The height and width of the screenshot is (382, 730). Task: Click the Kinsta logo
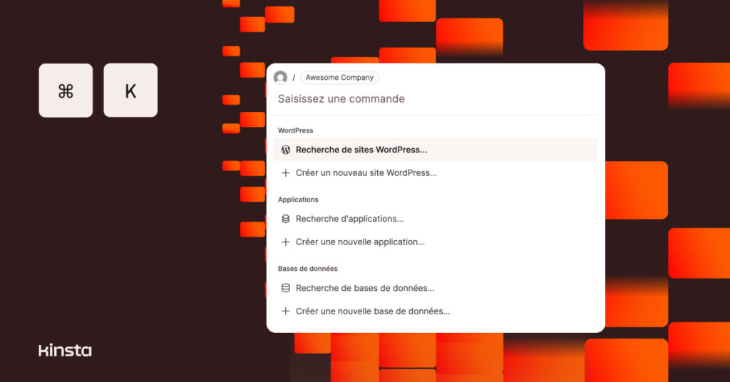click(65, 351)
